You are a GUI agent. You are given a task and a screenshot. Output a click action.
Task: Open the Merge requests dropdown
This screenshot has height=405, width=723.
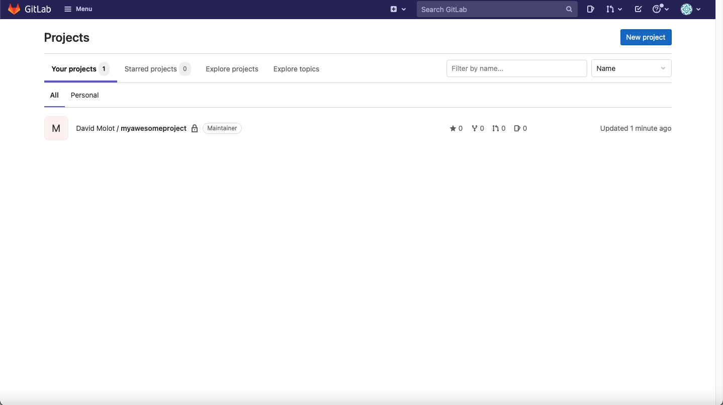point(614,9)
